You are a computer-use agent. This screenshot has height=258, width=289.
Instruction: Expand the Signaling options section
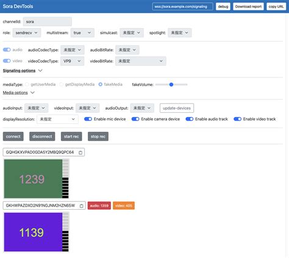coord(23,71)
